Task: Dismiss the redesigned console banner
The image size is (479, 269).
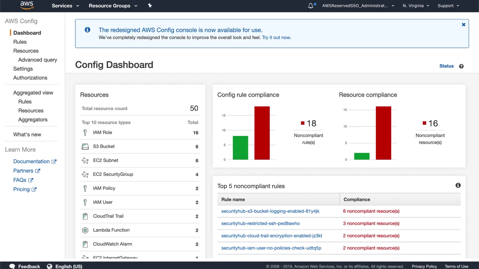Action: tap(463, 25)
